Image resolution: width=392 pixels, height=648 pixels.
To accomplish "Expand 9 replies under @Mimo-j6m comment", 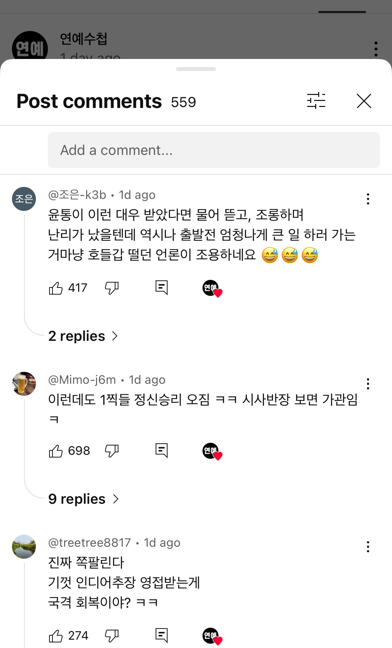I will [x=83, y=499].
